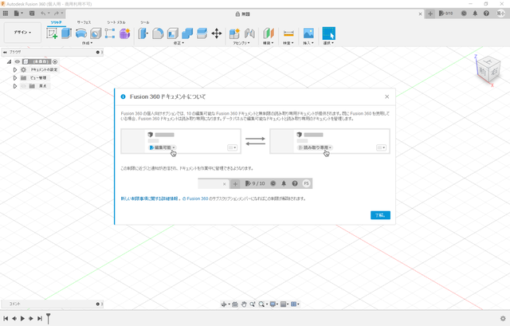Select the Extrude tool
Image resolution: width=510 pixels, height=326 pixels.
click(x=66, y=33)
